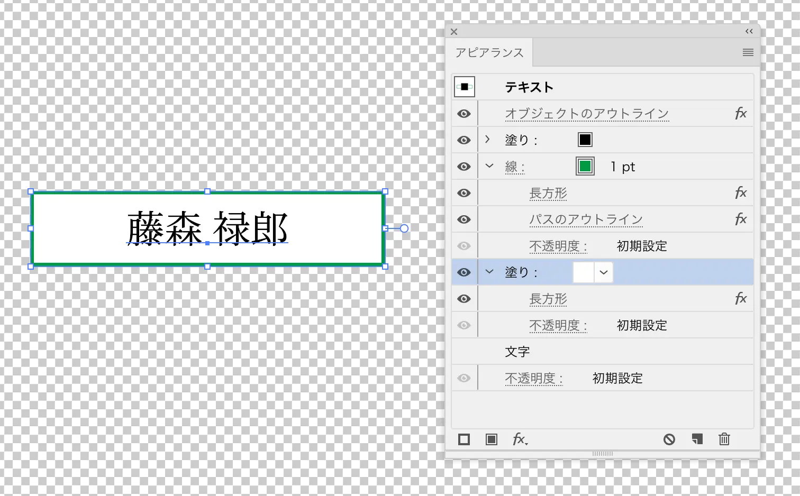
Task: Select the アピアランス panel tab
Action: (x=489, y=52)
